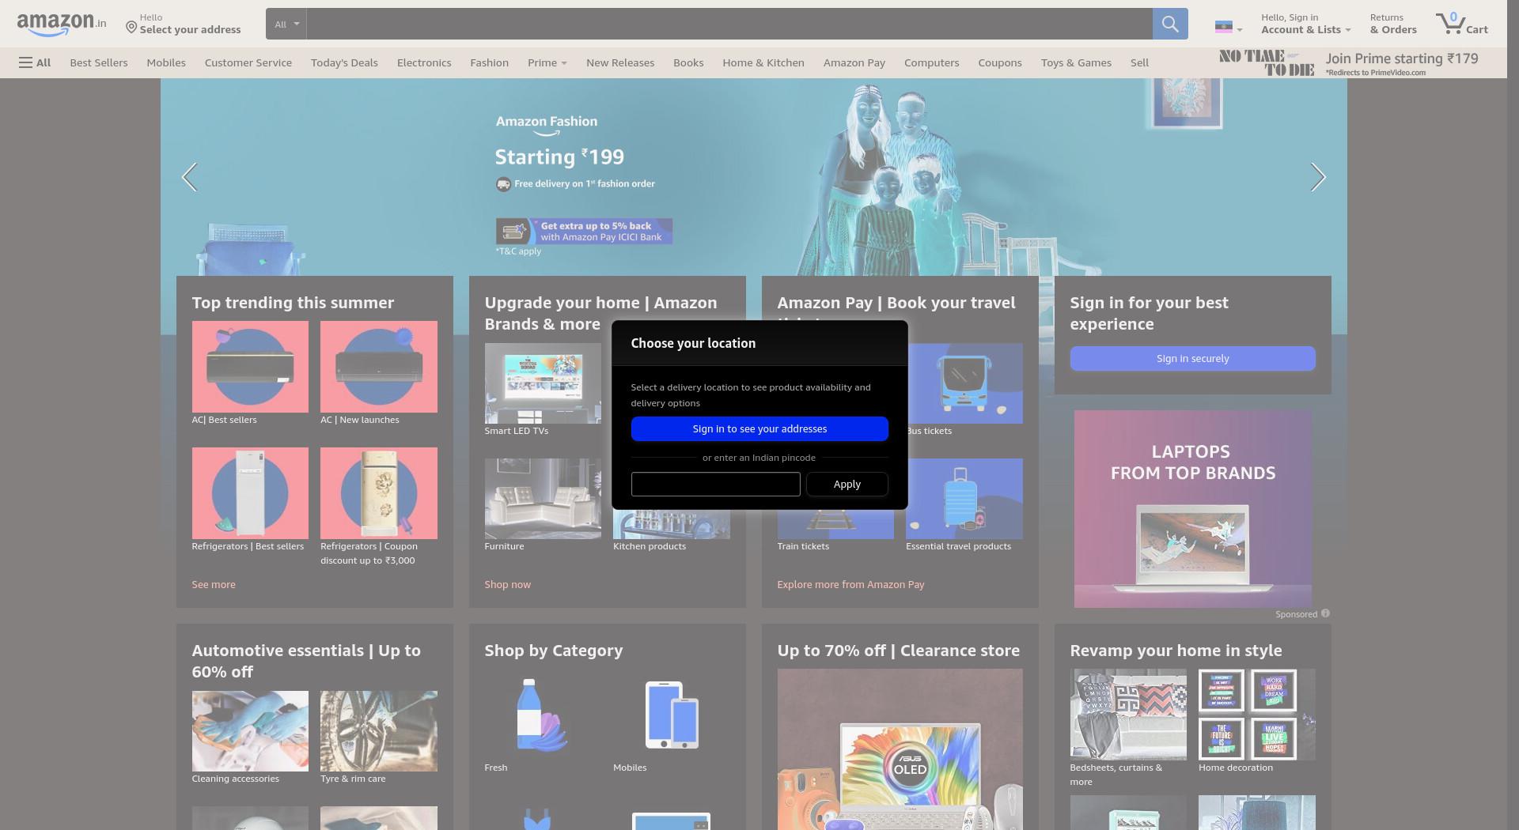Click the main search input field
This screenshot has height=830, width=1519.
[729, 24]
